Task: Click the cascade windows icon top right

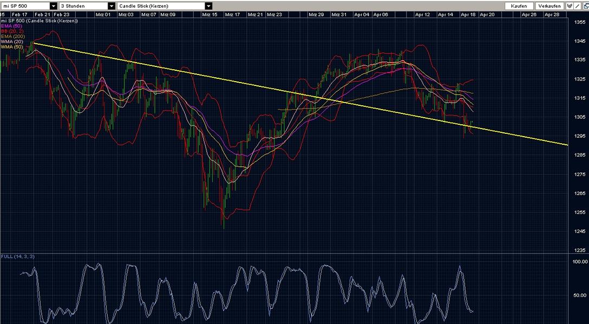Action: [x=586, y=6]
